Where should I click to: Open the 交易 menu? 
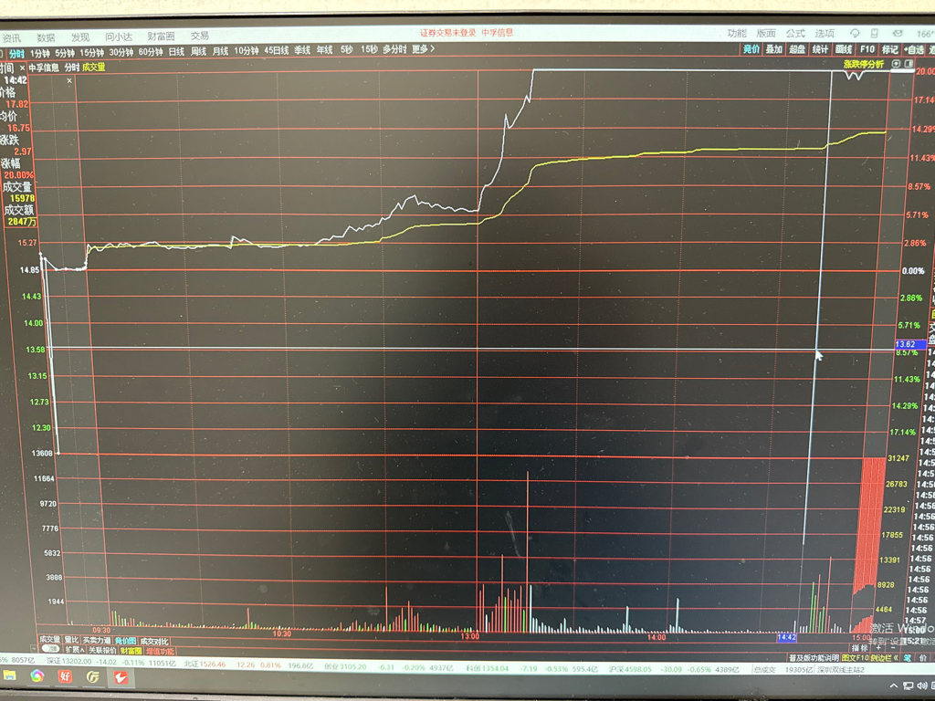200,36
